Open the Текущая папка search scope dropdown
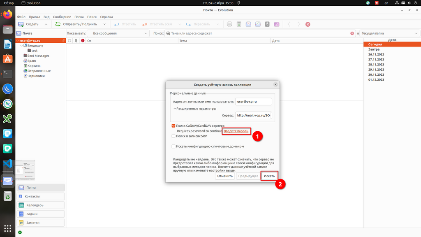 [389, 33]
